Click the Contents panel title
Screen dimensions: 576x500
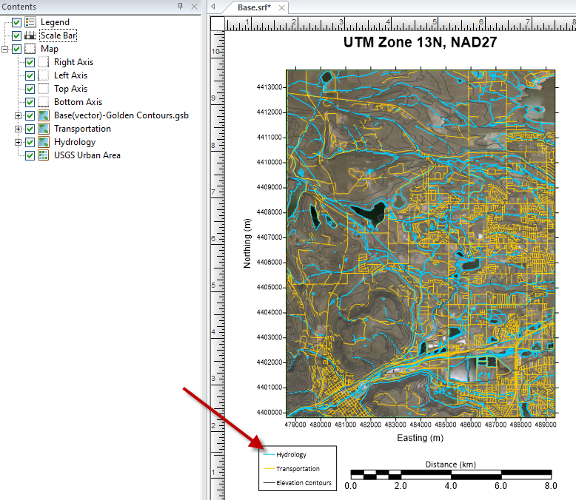[19, 7]
